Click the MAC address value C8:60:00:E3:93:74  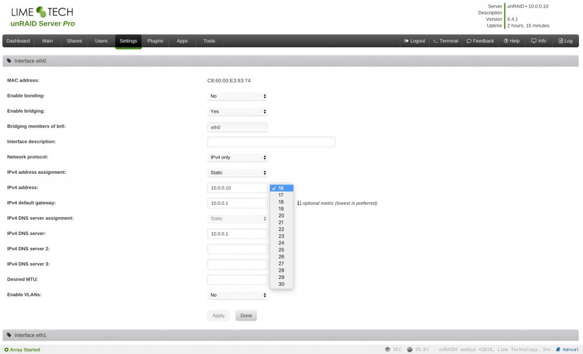(x=229, y=80)
